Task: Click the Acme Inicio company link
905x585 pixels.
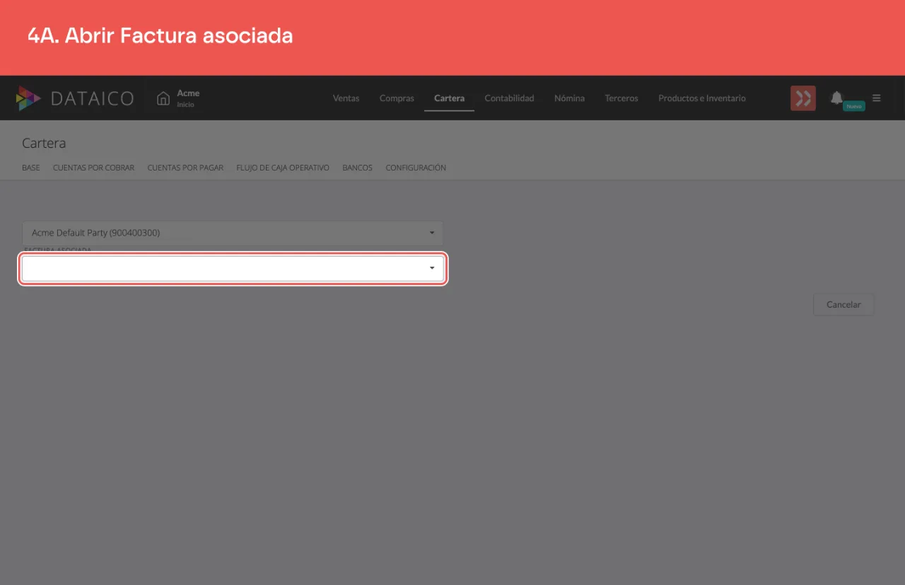Action: click(x=188, y=98)
